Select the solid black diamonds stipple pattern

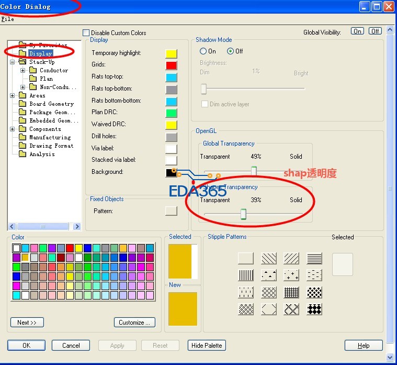coord(314,309)
